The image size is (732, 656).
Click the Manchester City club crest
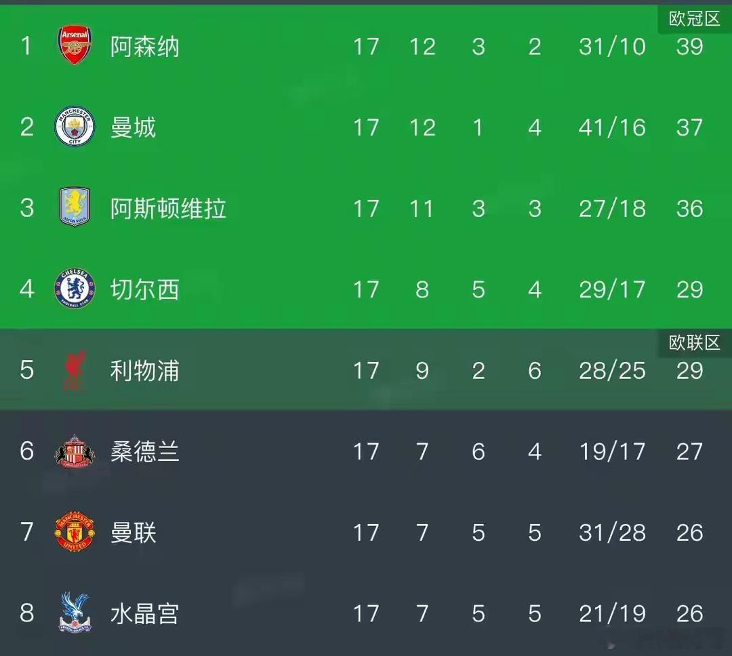(x=75, y=127)
